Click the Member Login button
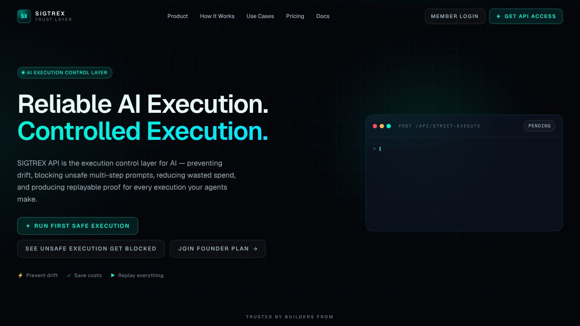This screenshot has height=326, width=580. click(455, 16)
